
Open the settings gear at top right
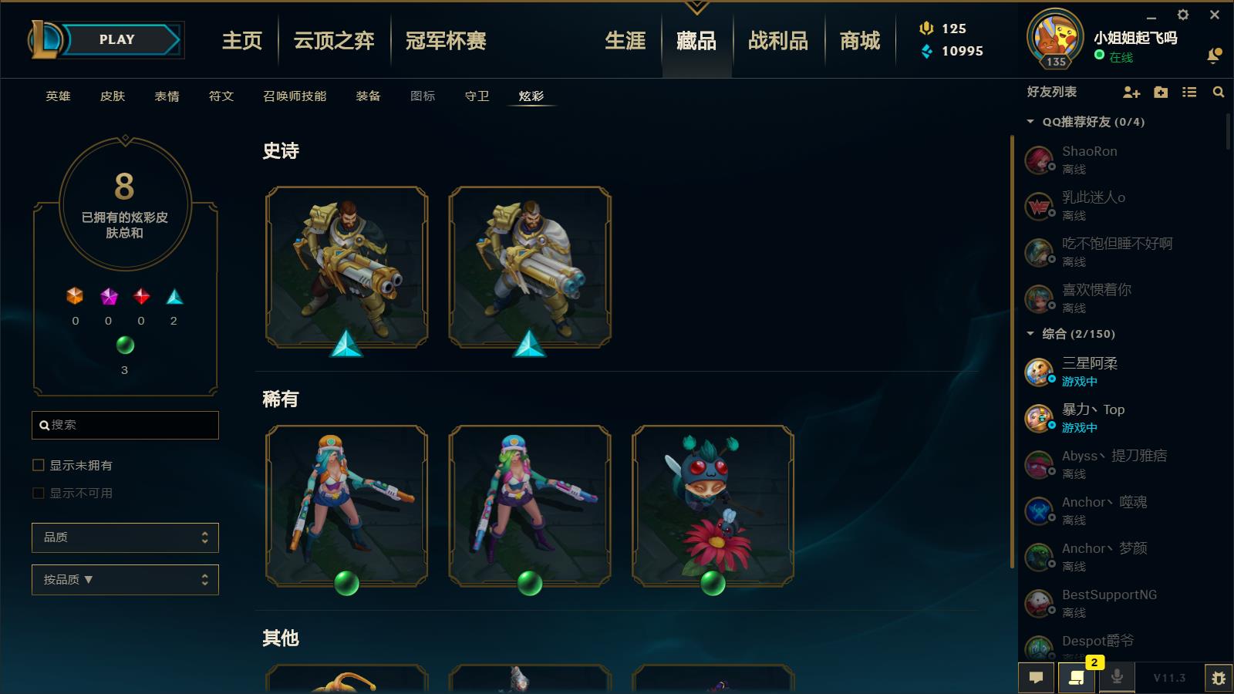point(1183,15)
